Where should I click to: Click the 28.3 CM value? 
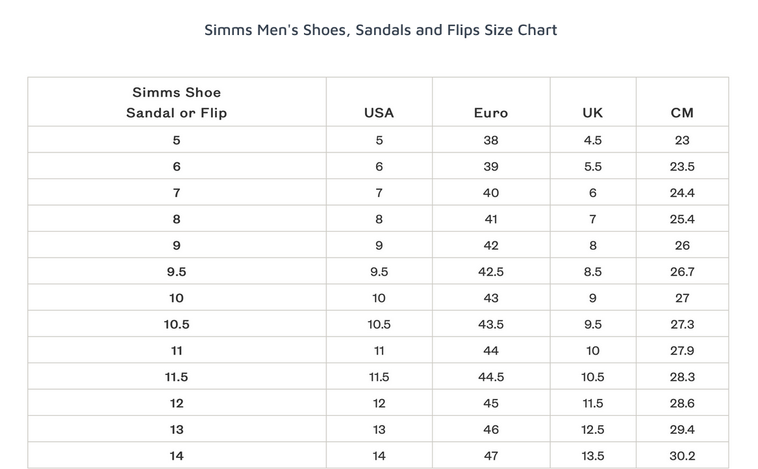pyautogui.click(x=682, y=377)
